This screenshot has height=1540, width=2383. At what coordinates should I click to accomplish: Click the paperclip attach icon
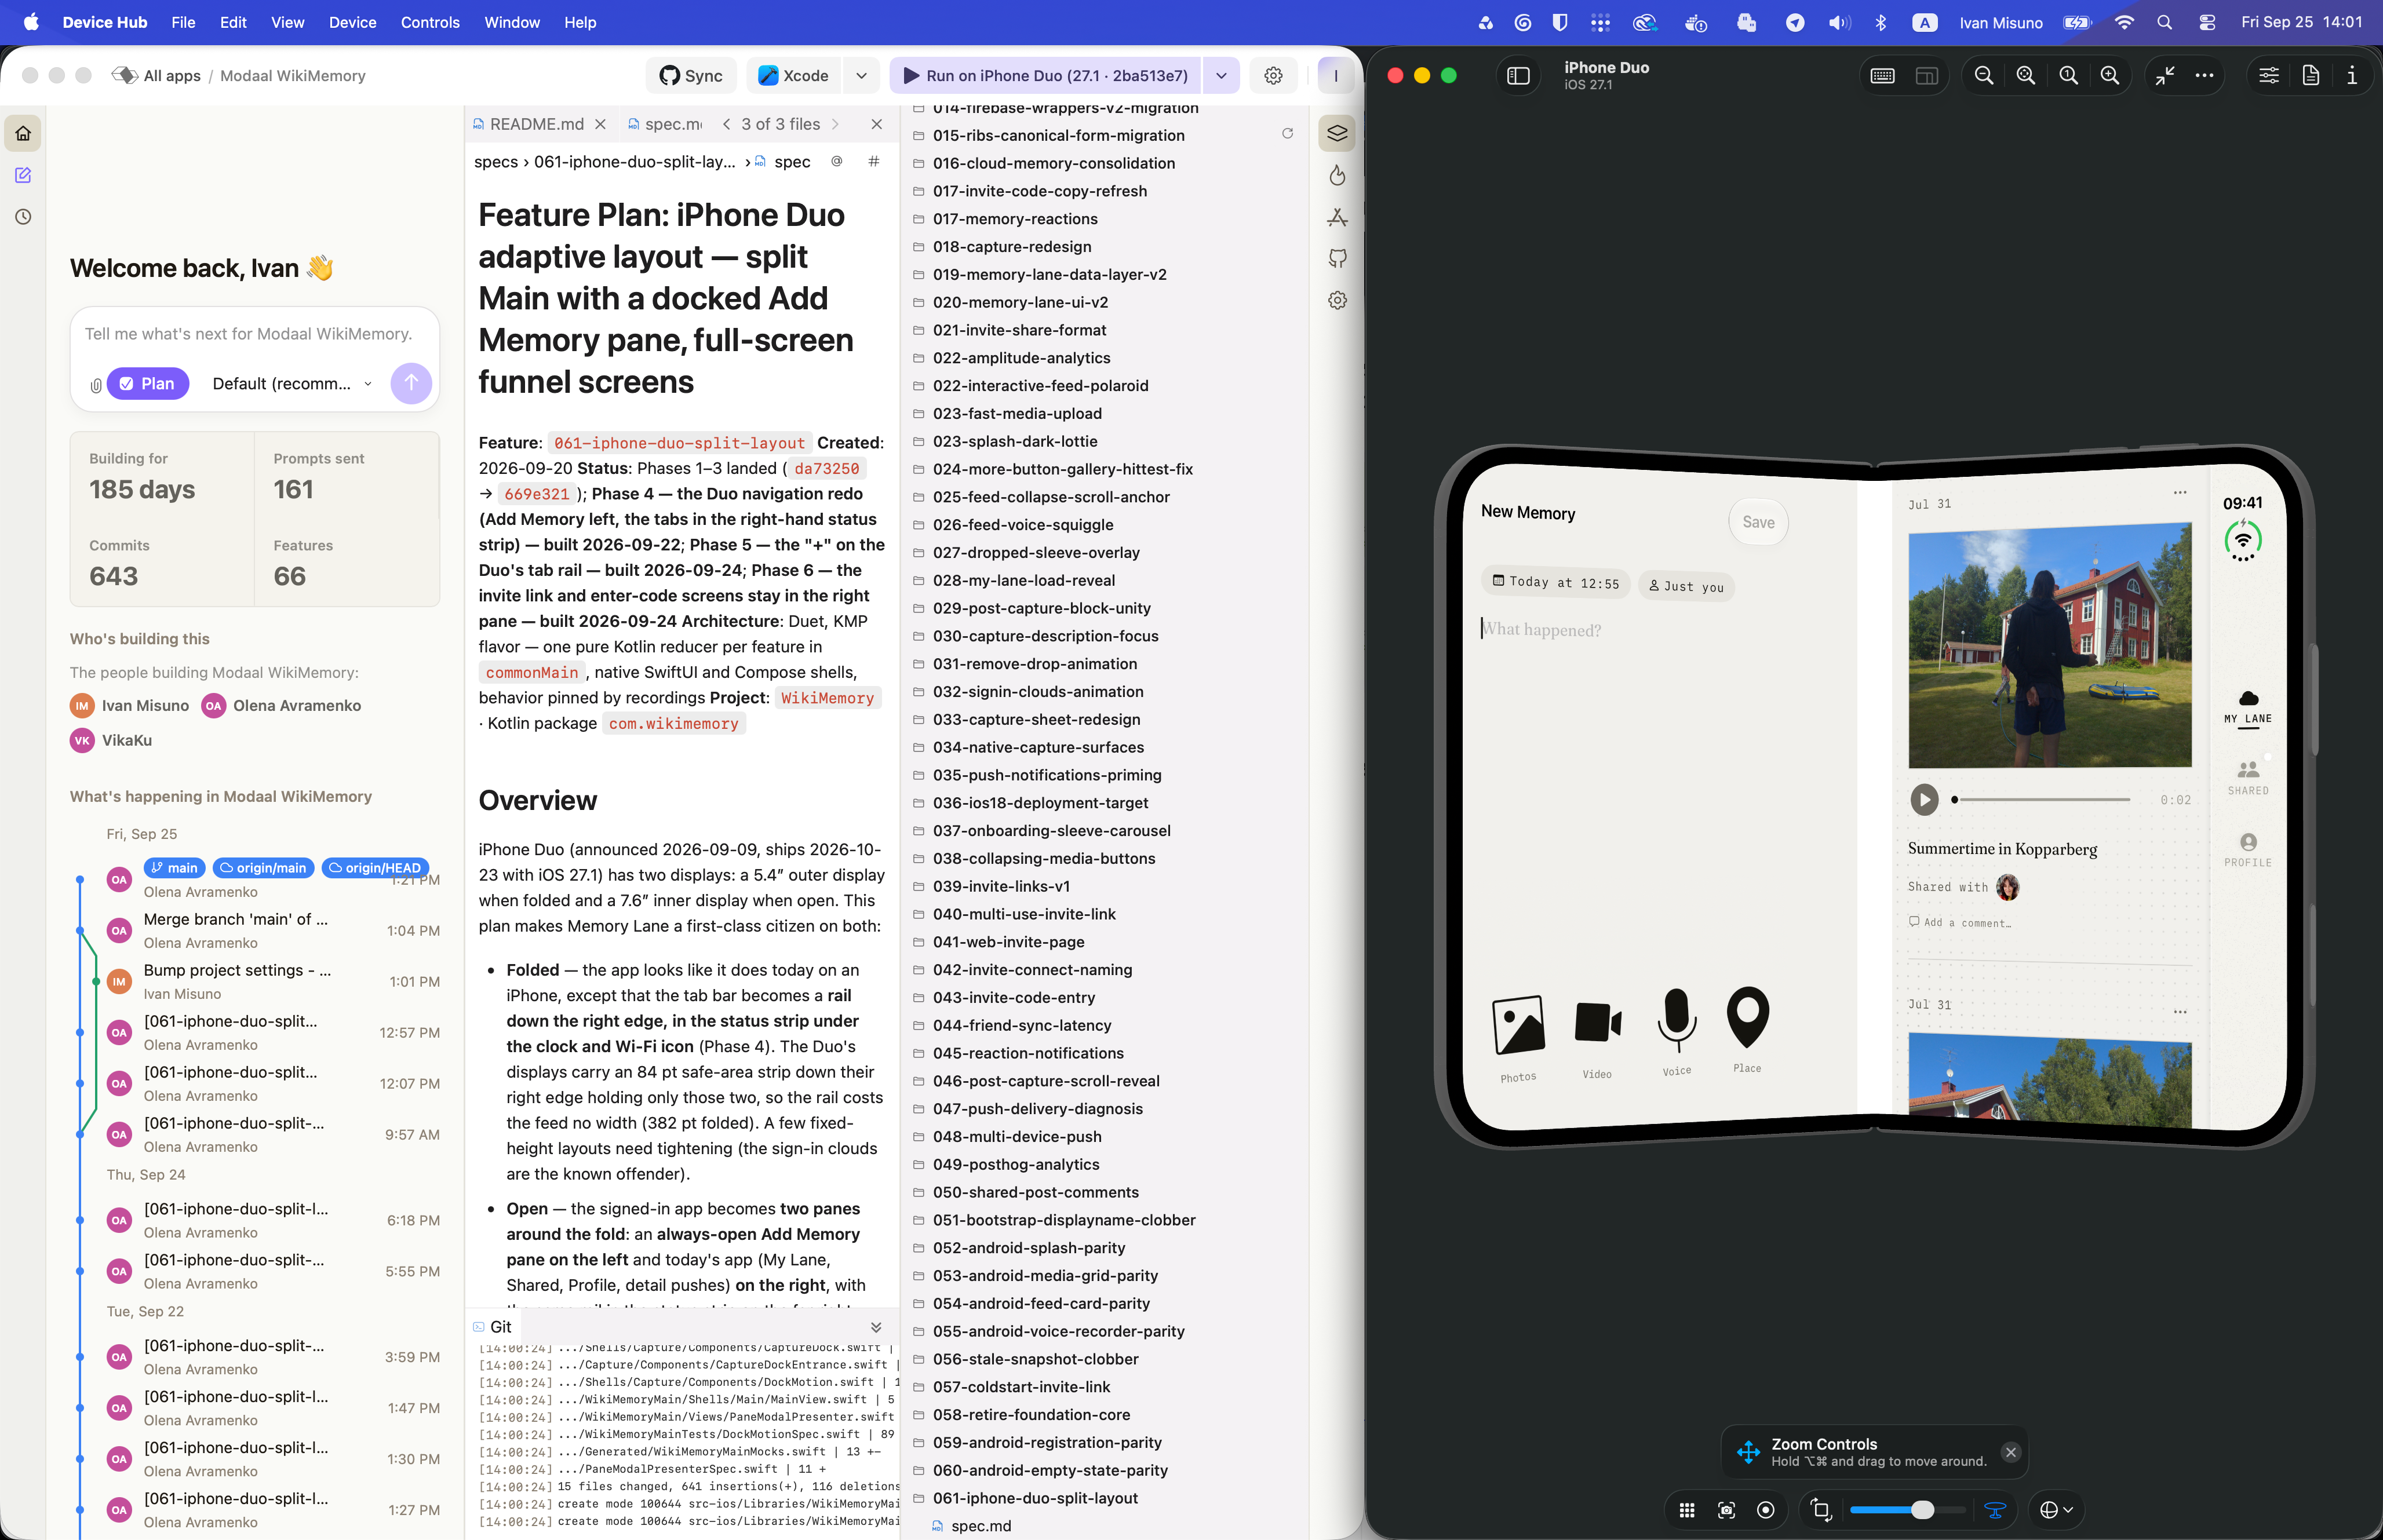click(x=96, y=385)
